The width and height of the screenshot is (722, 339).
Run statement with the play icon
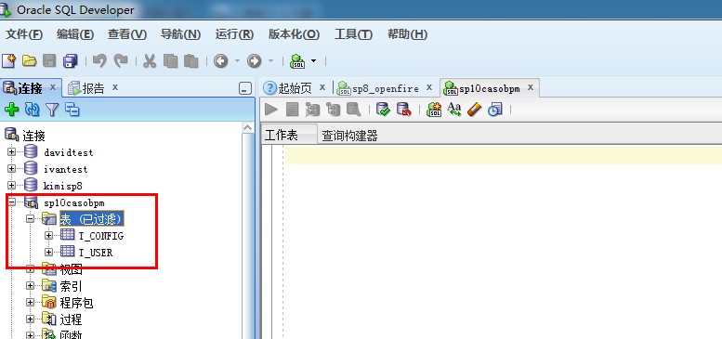pos(271,110)
